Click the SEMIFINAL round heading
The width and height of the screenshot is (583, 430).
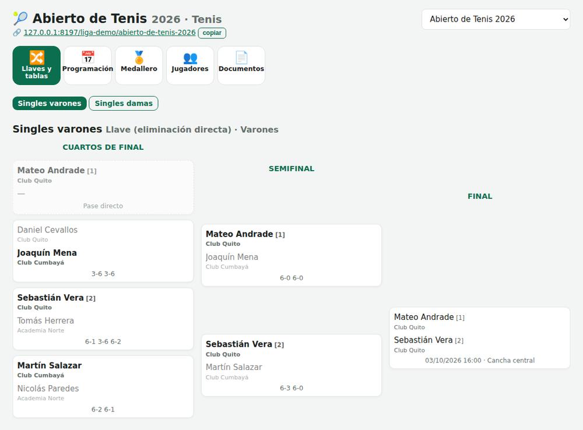(291, 169)
